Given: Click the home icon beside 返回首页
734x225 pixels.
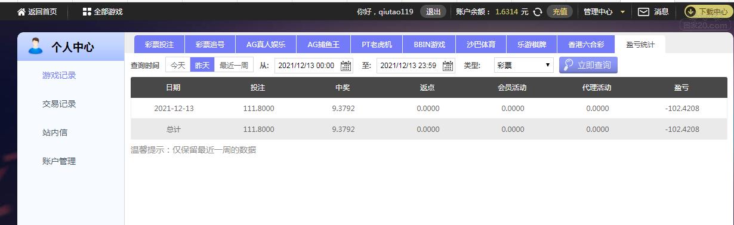Looking at the screenshot, I should point(21,11).
